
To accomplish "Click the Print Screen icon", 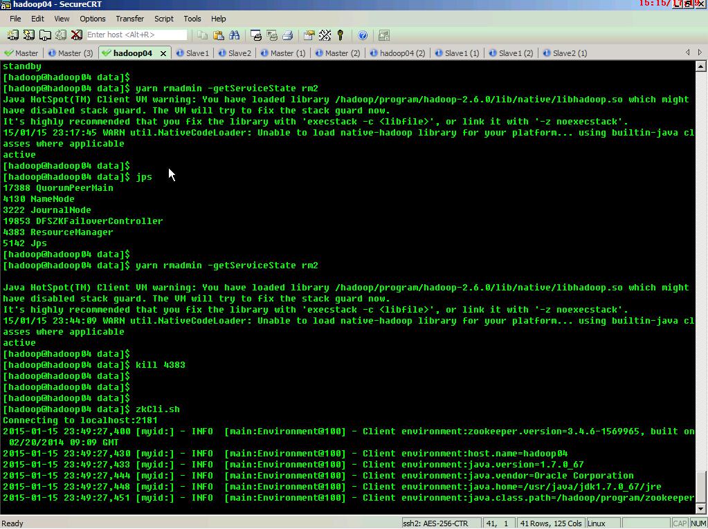I will pos(256,35).
